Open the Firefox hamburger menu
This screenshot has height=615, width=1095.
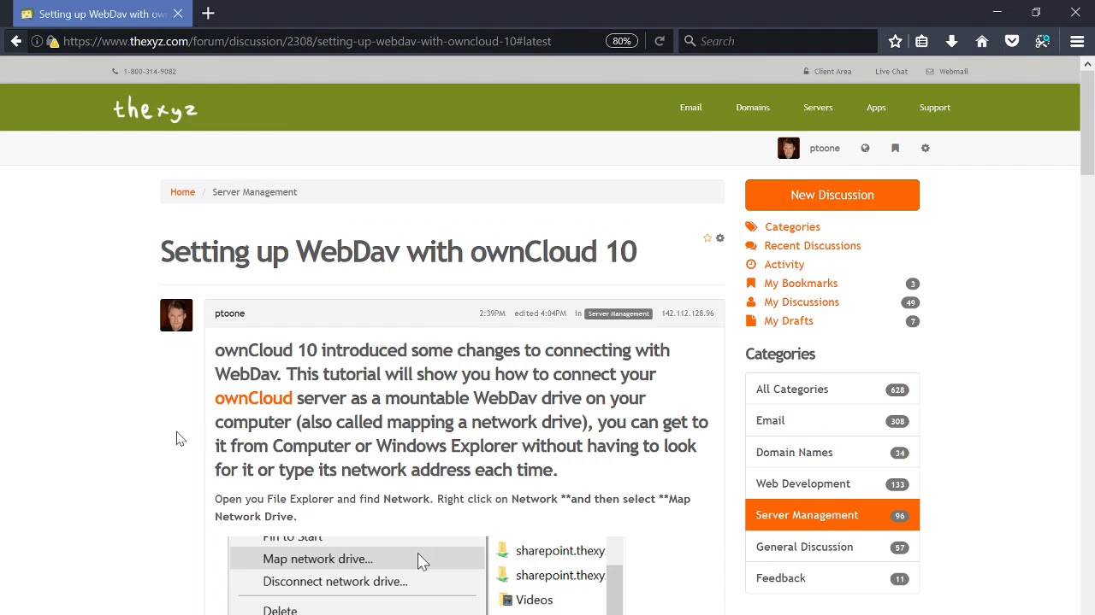[x=1077, y=41]
